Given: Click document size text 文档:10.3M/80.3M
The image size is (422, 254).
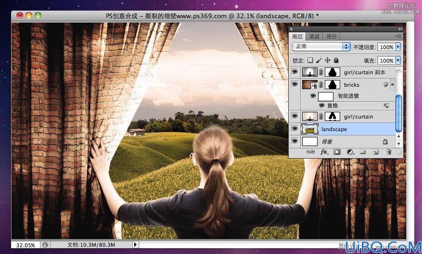Looking at the screenshot, I should pos(91,245).
